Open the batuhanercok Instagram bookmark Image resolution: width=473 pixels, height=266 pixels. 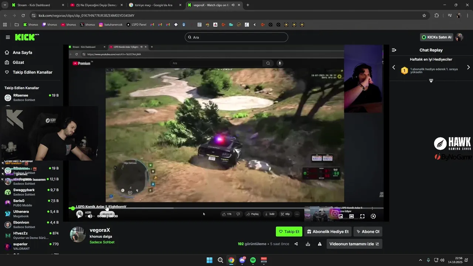(x=111, y=25)
